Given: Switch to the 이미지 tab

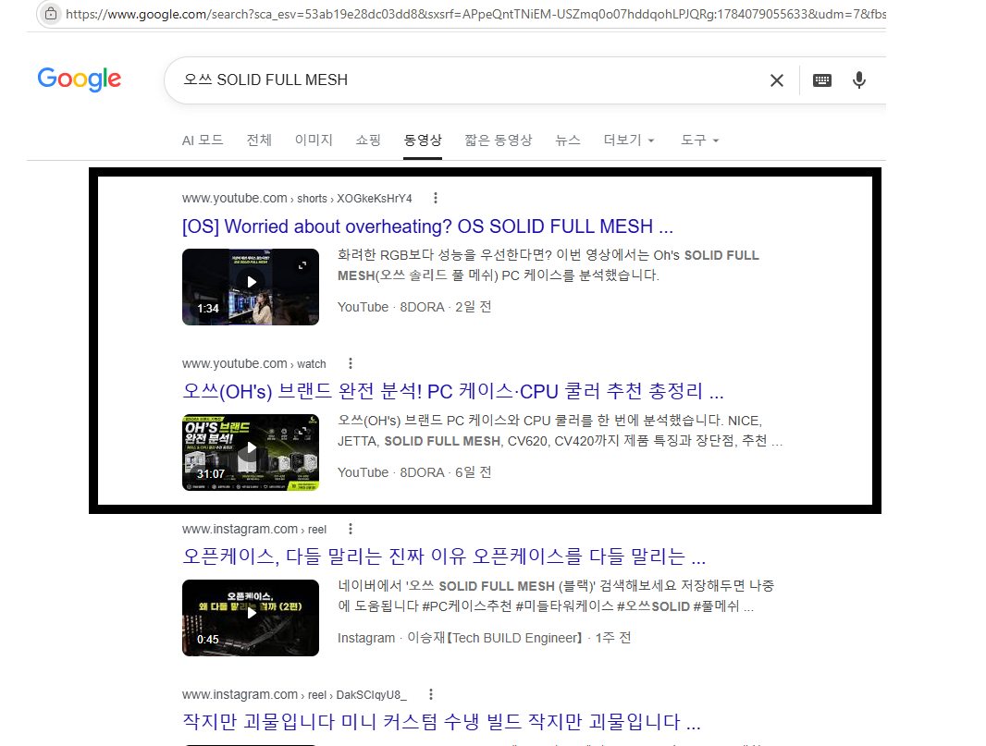Looking at the screenshot, I should [x=314, y=141].
